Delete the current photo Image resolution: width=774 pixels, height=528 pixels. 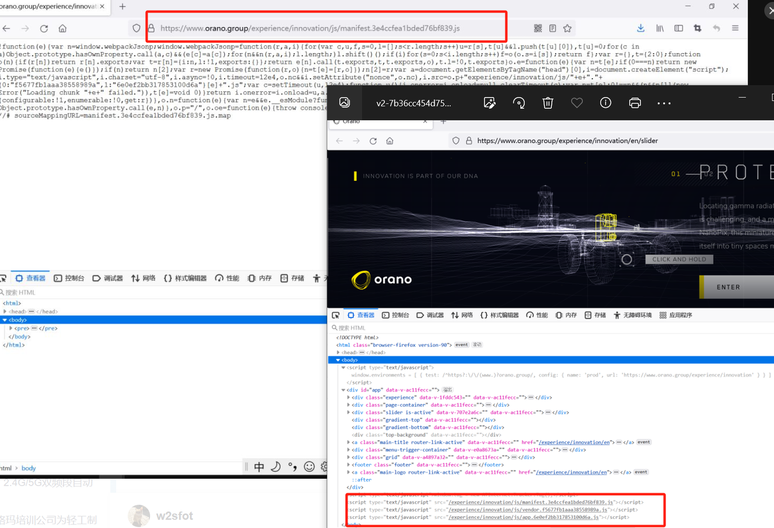[x=548, y=102]
